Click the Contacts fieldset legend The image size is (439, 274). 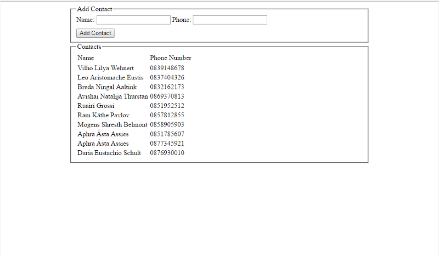click(89, 47)
